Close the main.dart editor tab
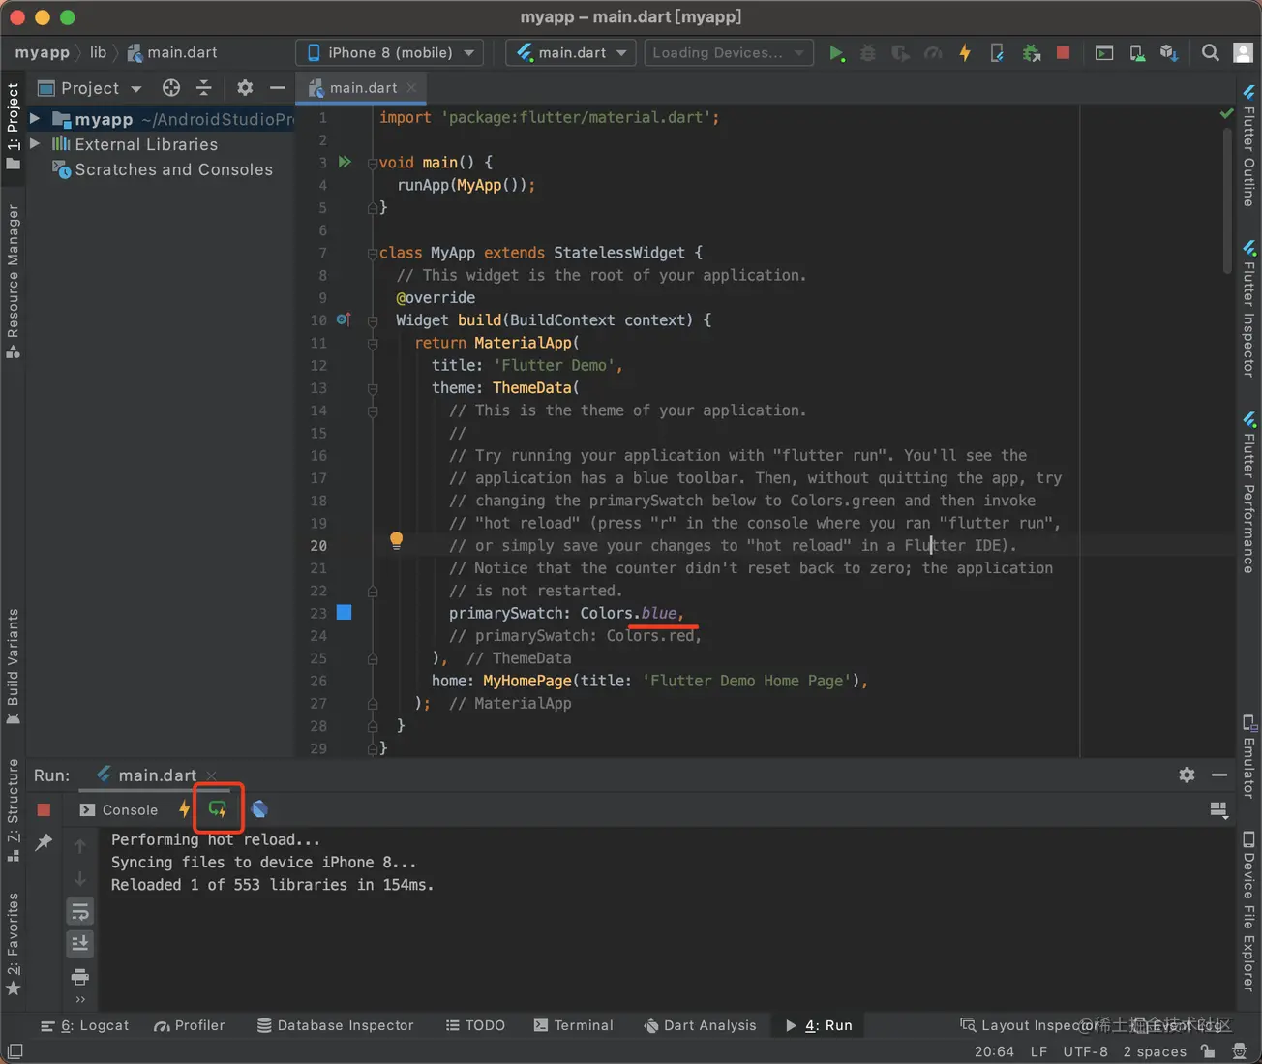Image resolution: width=1262 pixels, height=1064 pixels. [x=412, y=88]
